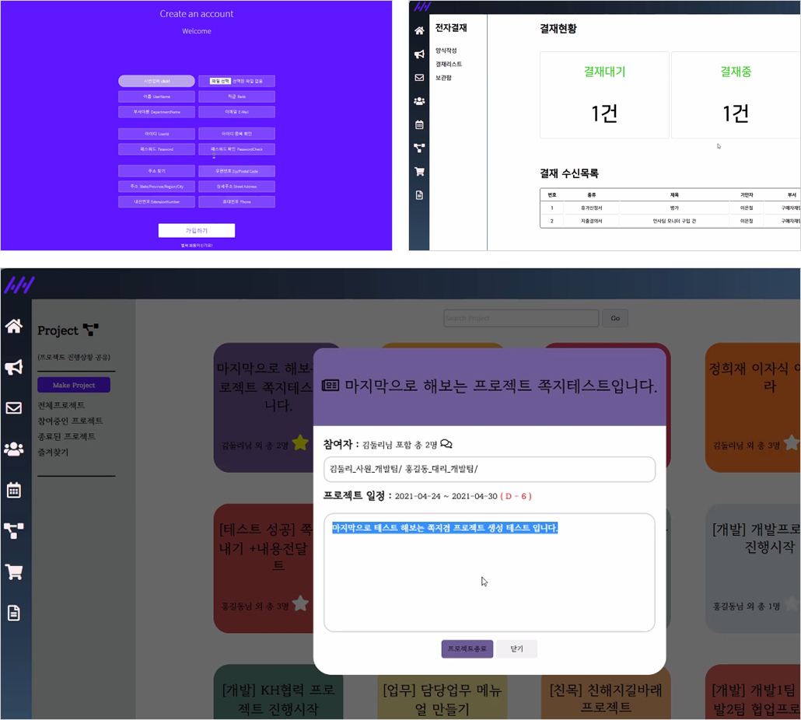Open the calendar icon in the project sidebar
Viewport: 801px width, 720px height.
[14, 490]
